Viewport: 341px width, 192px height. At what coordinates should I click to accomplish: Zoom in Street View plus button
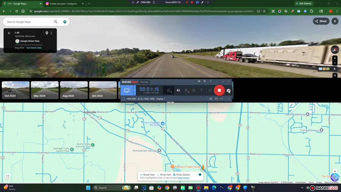click(335, 58)
